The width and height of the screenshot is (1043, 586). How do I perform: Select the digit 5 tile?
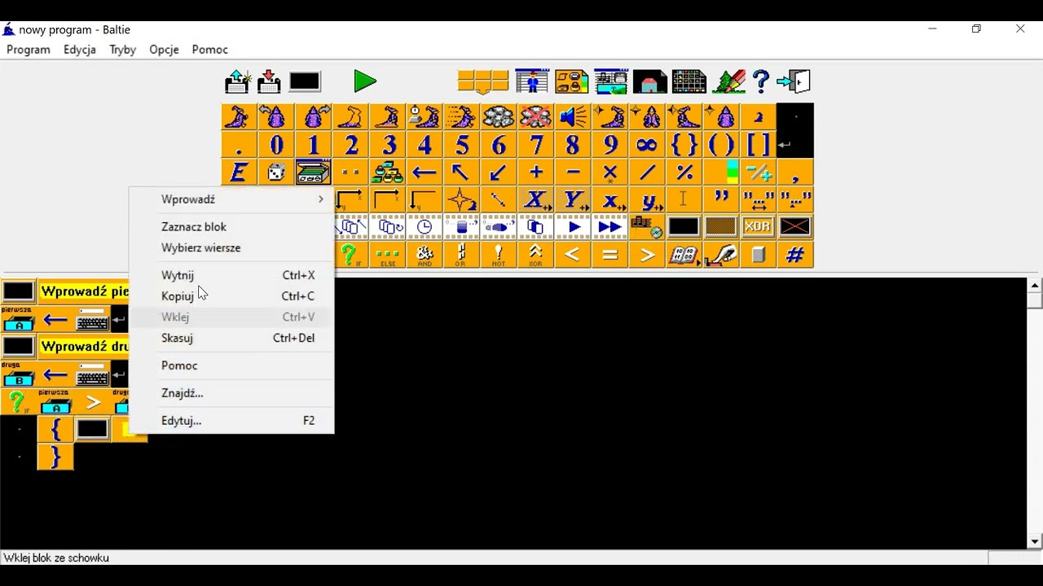pos(461,146)
